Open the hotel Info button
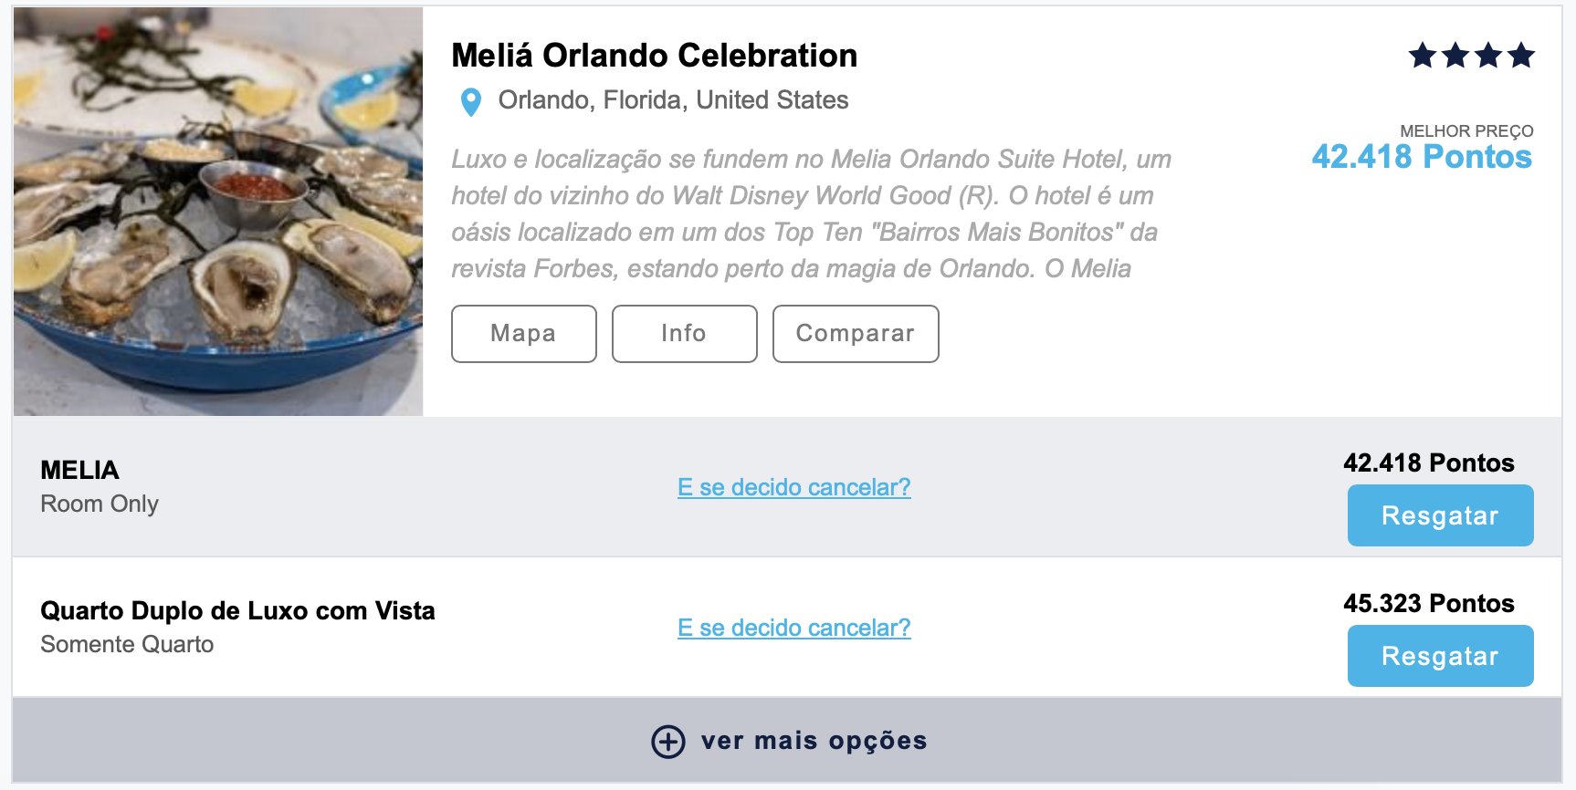 tap(685, 334)
